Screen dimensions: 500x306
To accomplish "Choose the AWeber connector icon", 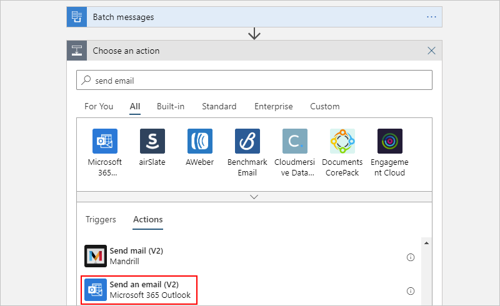I will (200, 141).
